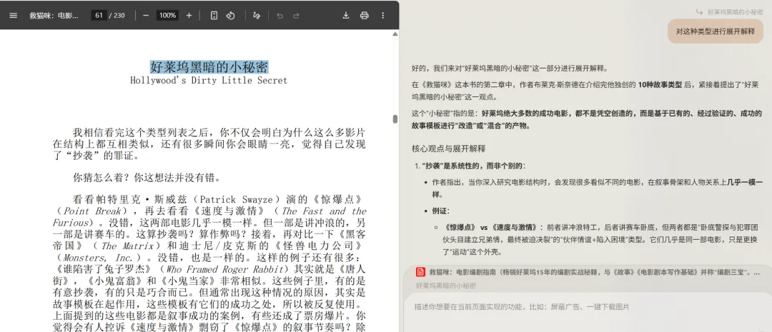Image resolution: width=772 pixels, height=332 pixels.
Task: Click the red PDF file icon attachment
Action: (x=420, y=272)
